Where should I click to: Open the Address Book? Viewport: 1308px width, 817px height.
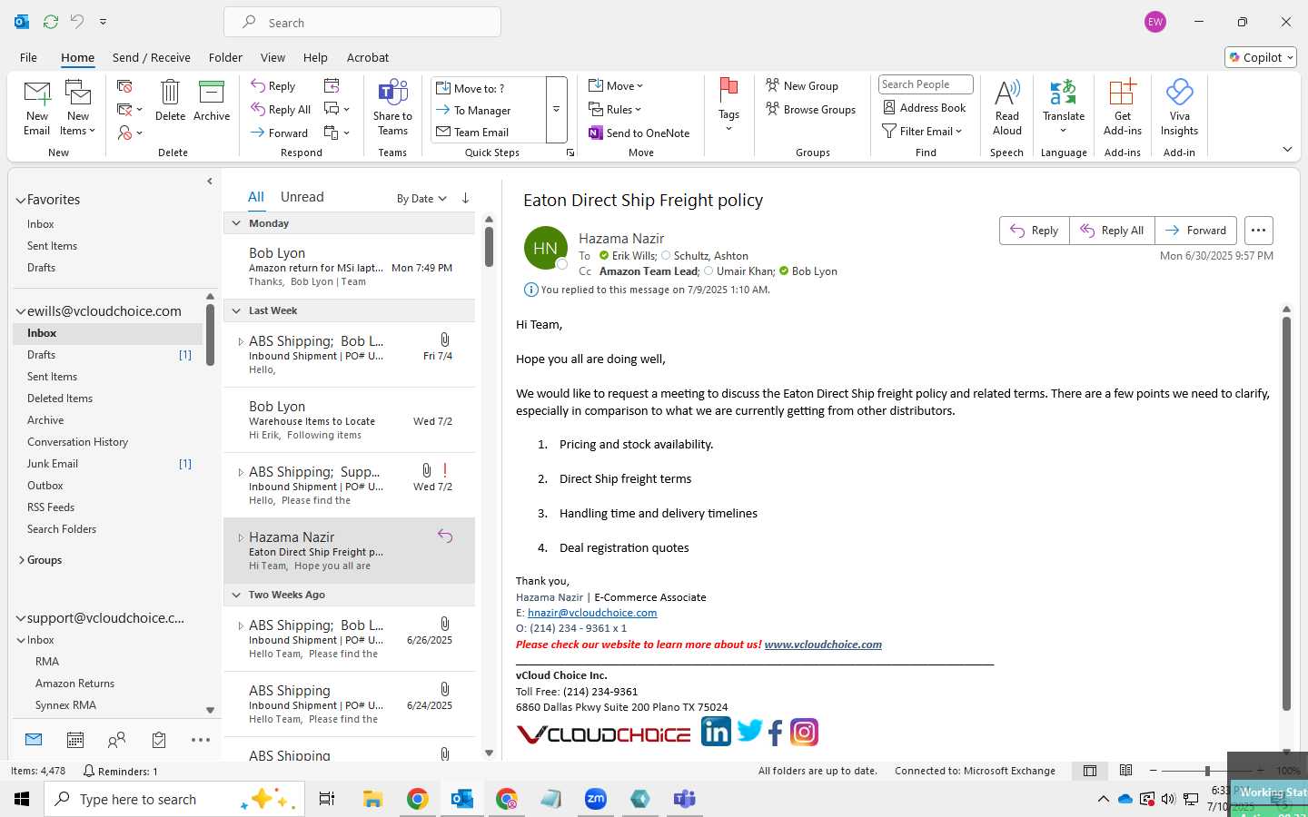click(925, 108)
